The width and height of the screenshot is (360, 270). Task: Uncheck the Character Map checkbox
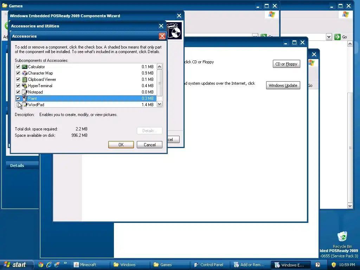[18, 73]
